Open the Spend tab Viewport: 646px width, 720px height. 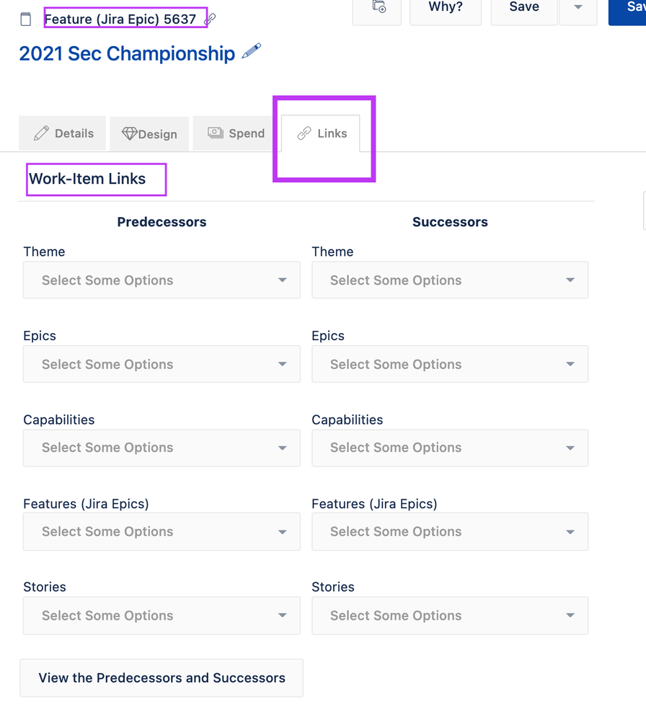tap(236, 133)
